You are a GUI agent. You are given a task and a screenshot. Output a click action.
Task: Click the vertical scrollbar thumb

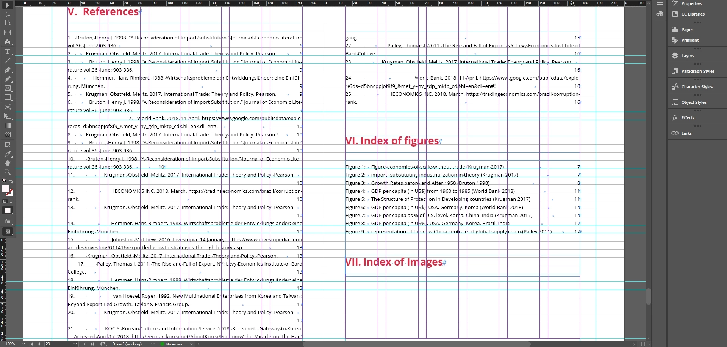pyautogui.click(x=648, y=296)
